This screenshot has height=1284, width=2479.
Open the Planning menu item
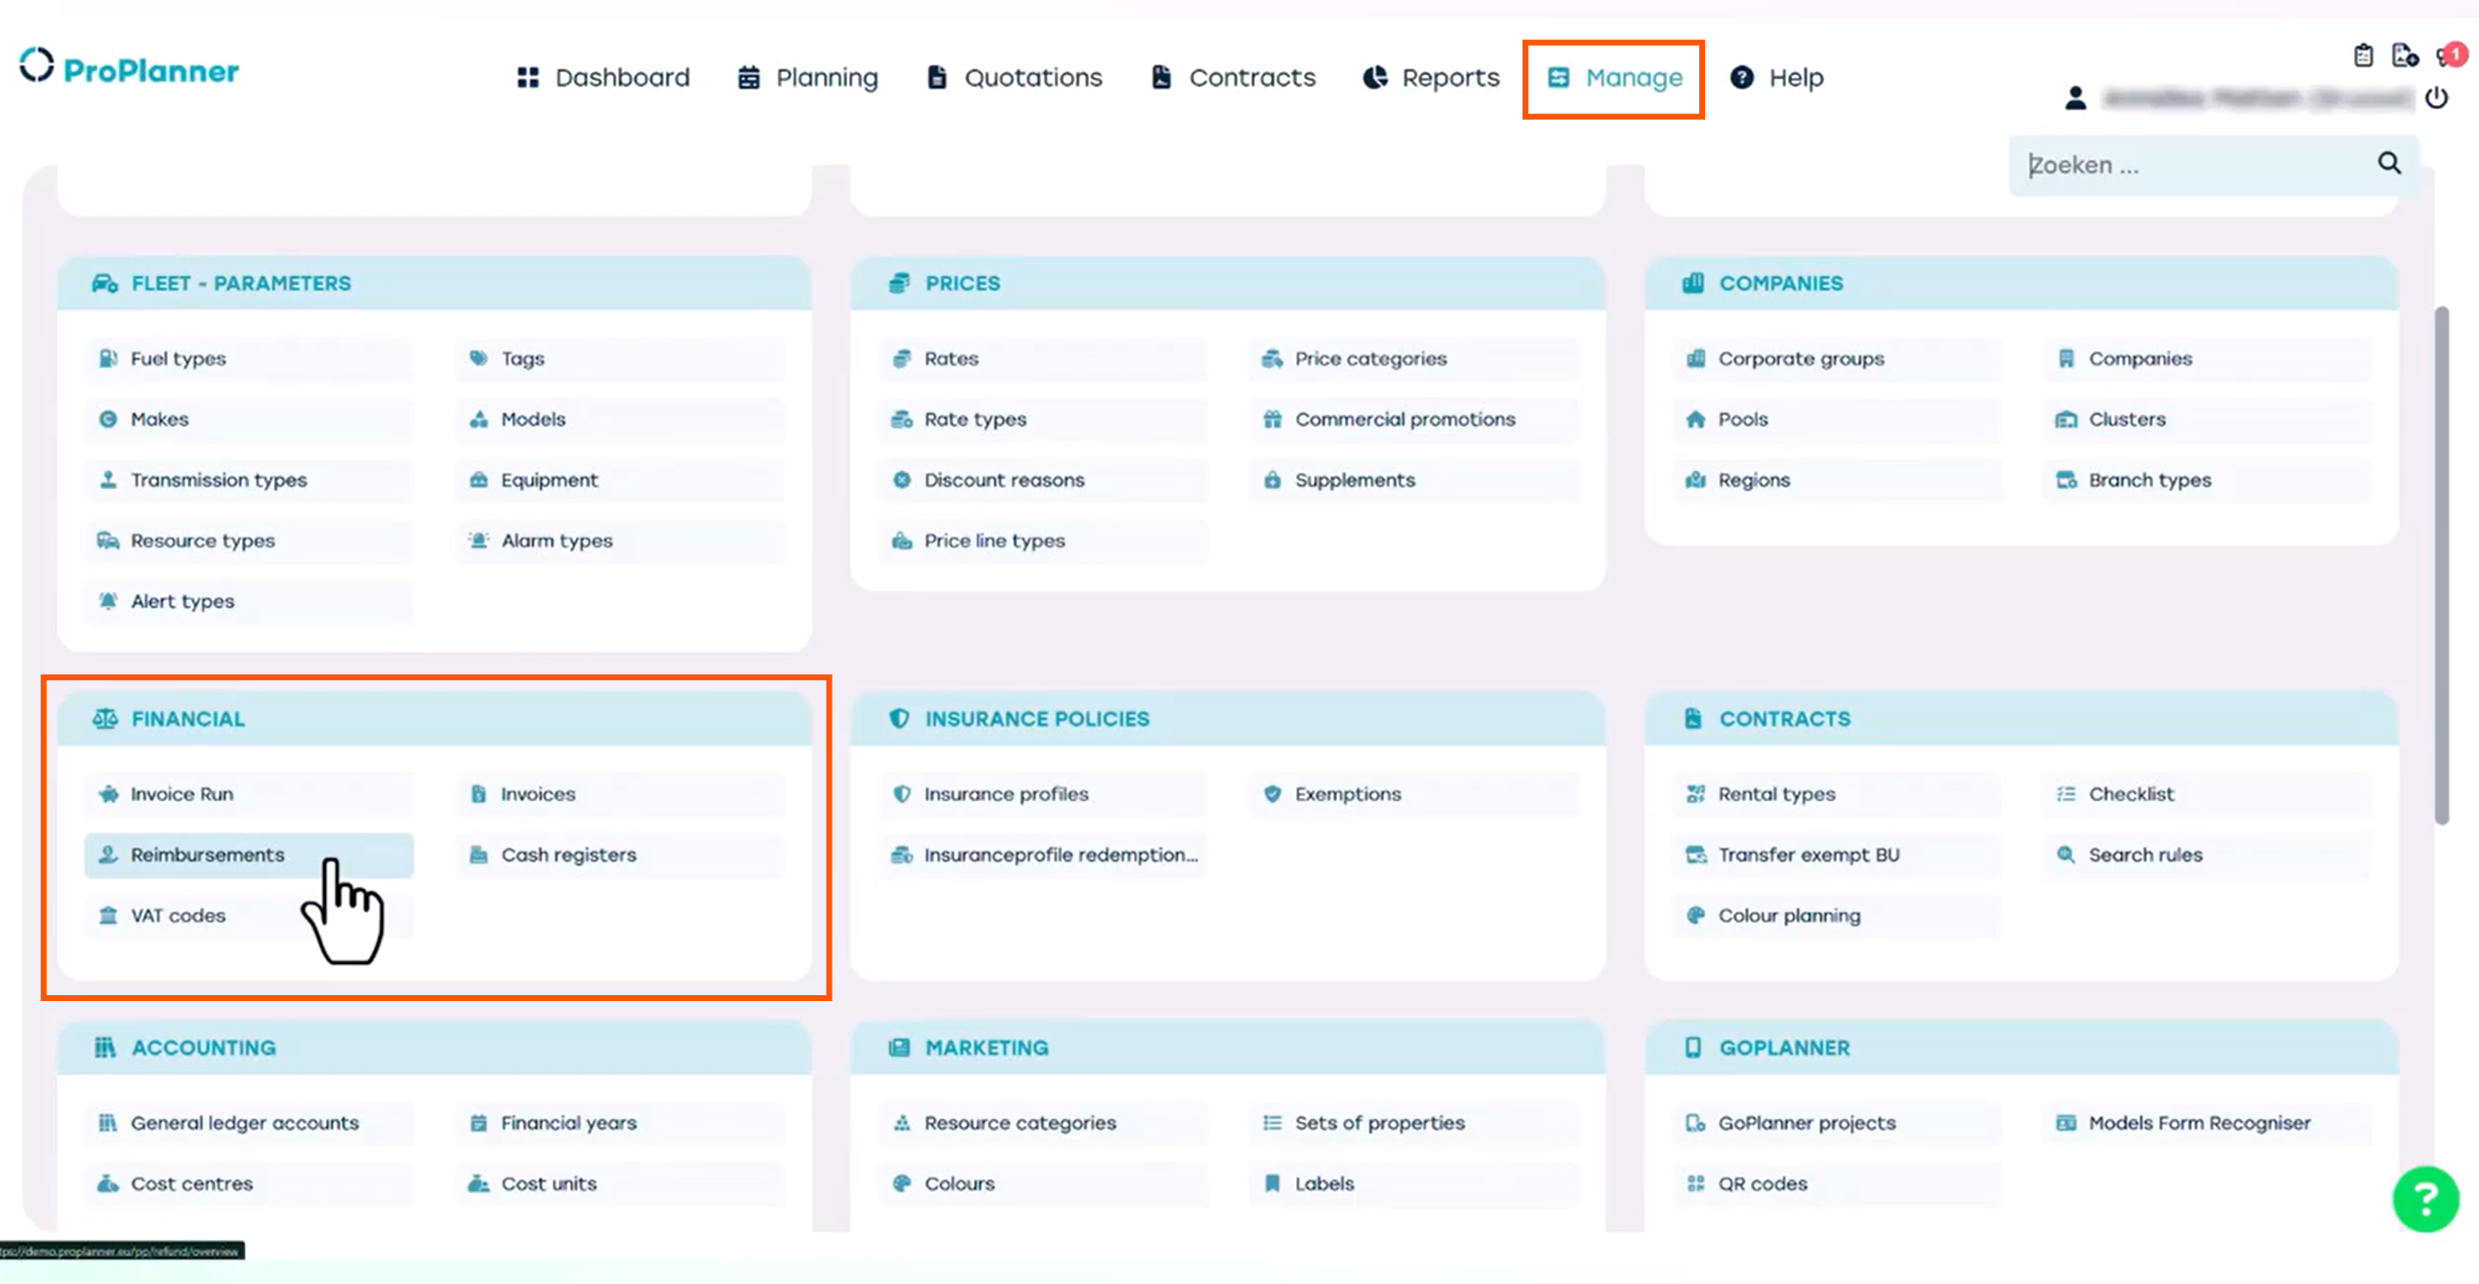(x=808, y=77)
